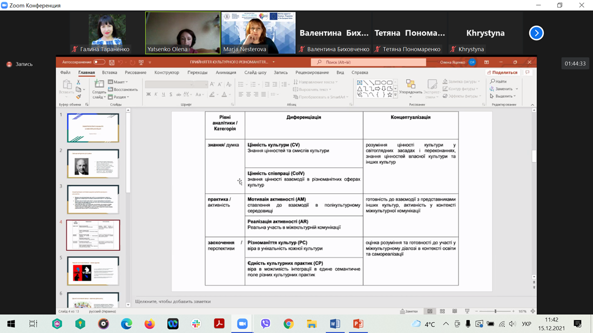Open Zoom app in taskbar
593x333 pixels.
pyautogui.click(x=242, y=324)
